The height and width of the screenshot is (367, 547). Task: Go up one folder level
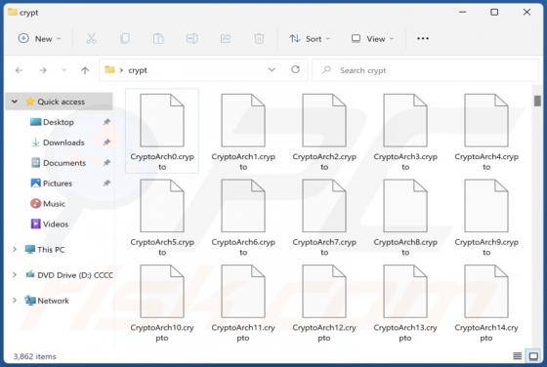[x=85, y=70]
